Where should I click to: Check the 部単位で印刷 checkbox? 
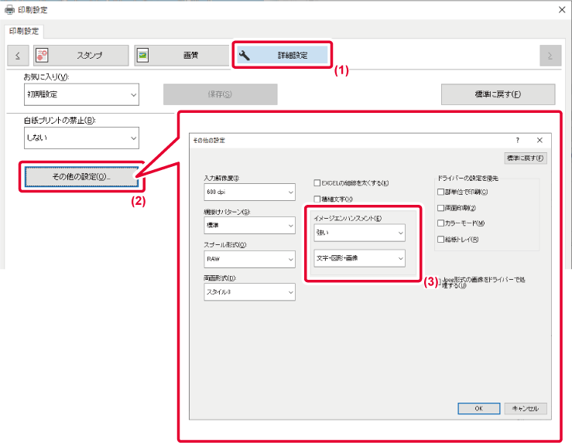tap(440, 192)
